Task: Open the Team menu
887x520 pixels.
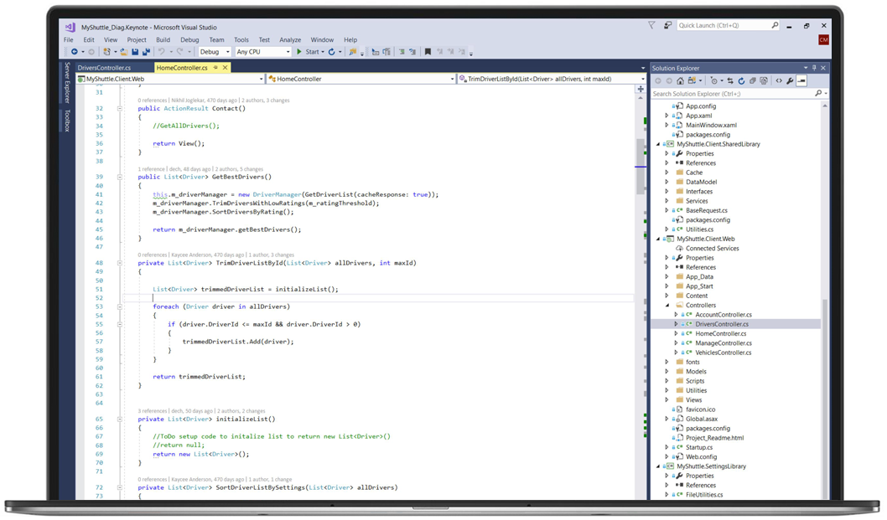Action: click(217, 39)
